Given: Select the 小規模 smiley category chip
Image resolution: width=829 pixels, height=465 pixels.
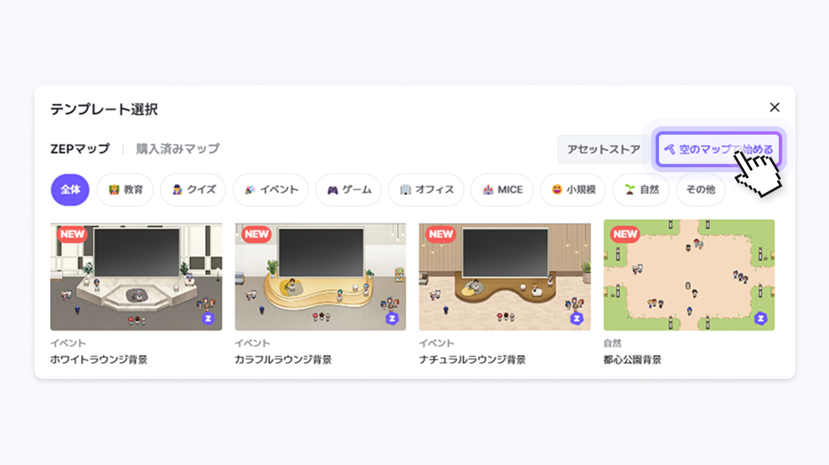Looking at the screenshot, I should tap(573, 190).
